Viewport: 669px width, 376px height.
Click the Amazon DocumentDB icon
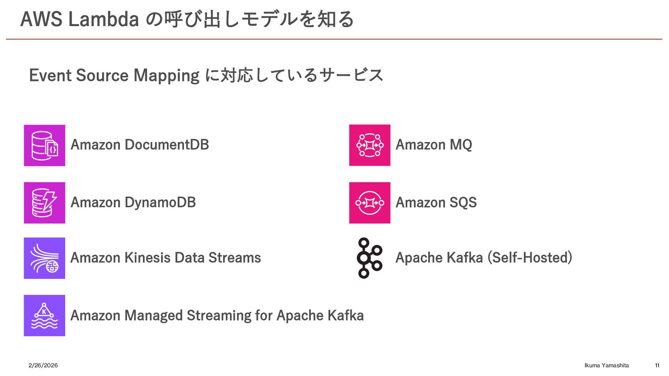coord(45,145)
